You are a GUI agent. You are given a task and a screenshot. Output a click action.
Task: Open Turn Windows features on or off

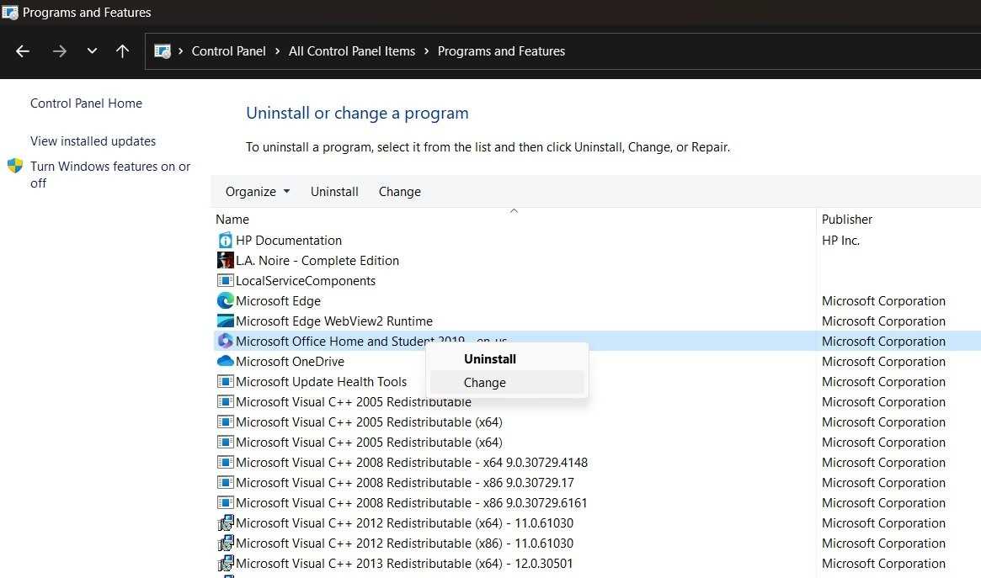click(110, 174)
